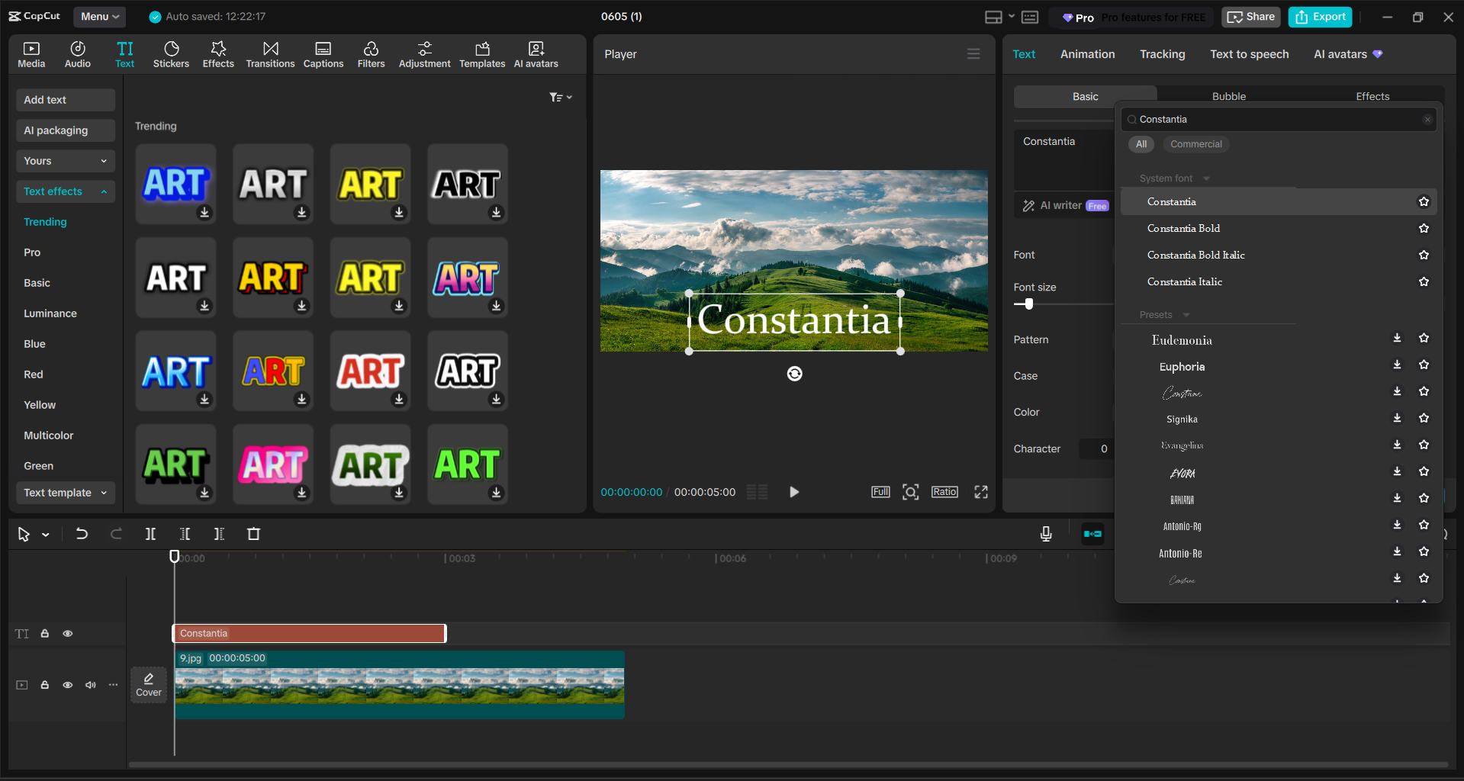Select the Captions tool
The width and height of the screenshot is (1464, 781).
pos(323,53)
